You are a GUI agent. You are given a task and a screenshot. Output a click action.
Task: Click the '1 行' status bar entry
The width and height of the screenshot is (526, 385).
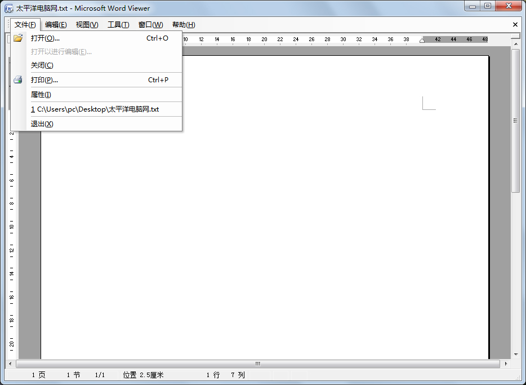213,375
